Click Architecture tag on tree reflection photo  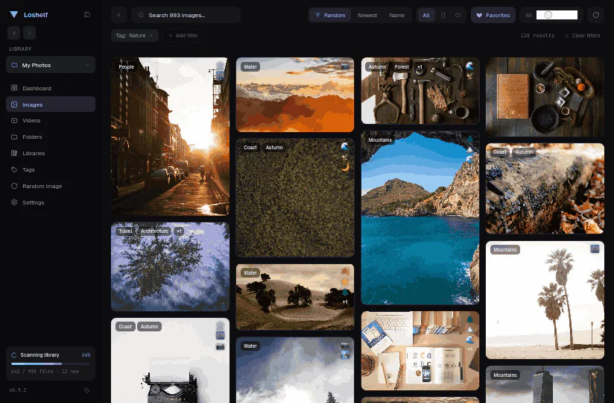click(154, 231)
